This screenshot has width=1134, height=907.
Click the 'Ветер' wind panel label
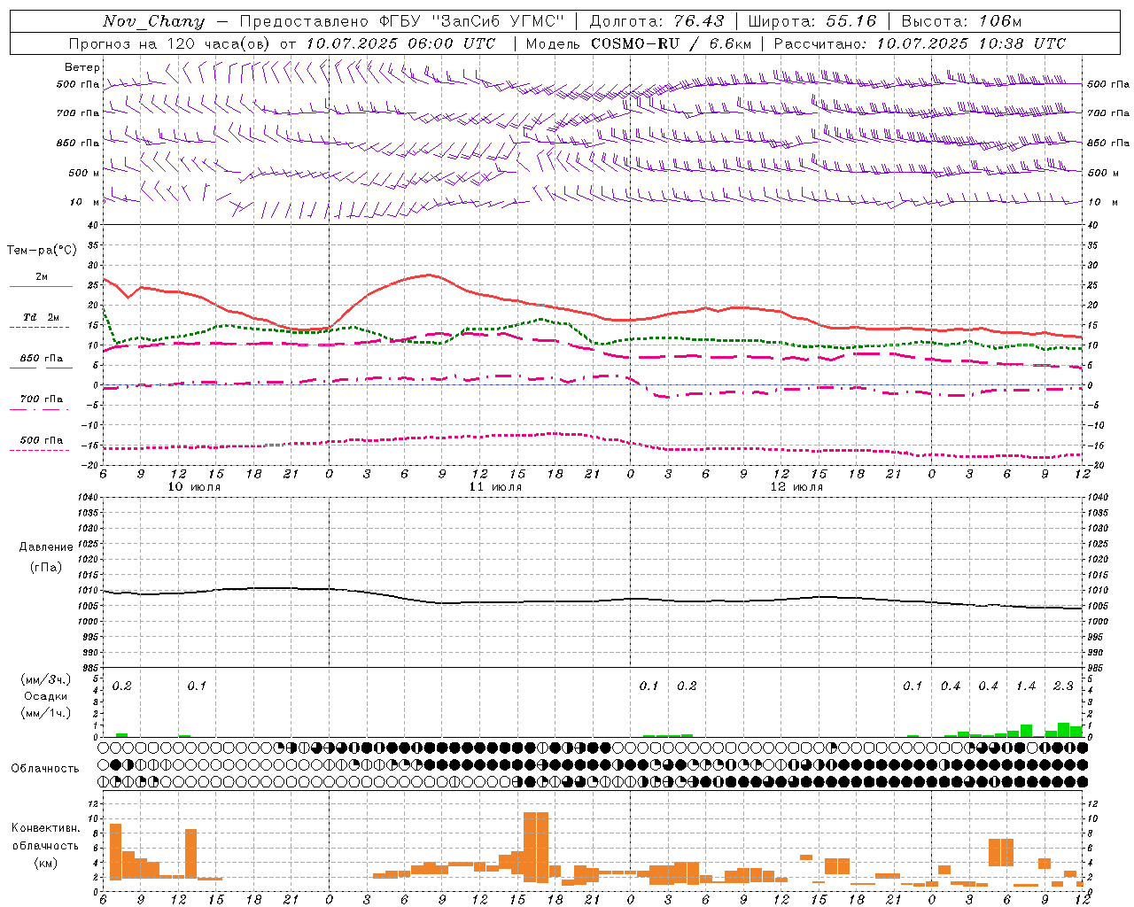[82, 67]
